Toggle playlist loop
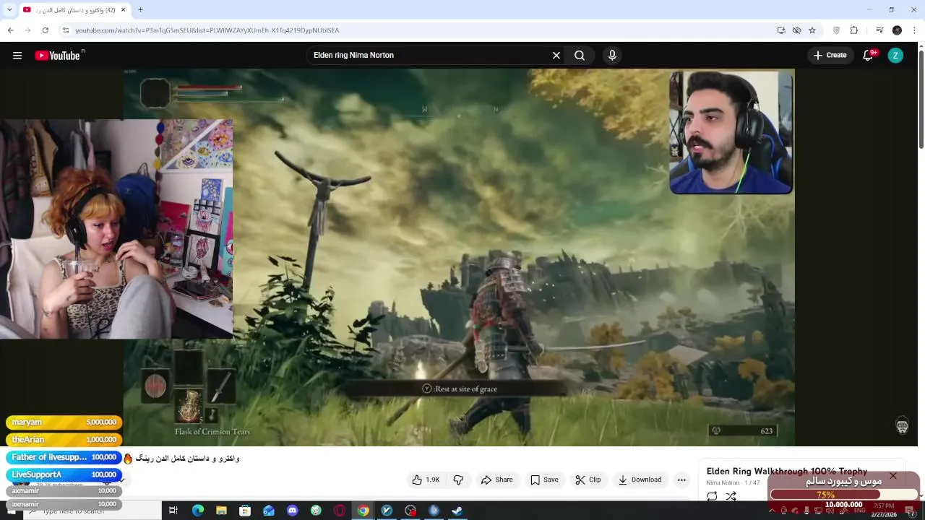This screenshot has height=520, width=925. pos(712,496)
